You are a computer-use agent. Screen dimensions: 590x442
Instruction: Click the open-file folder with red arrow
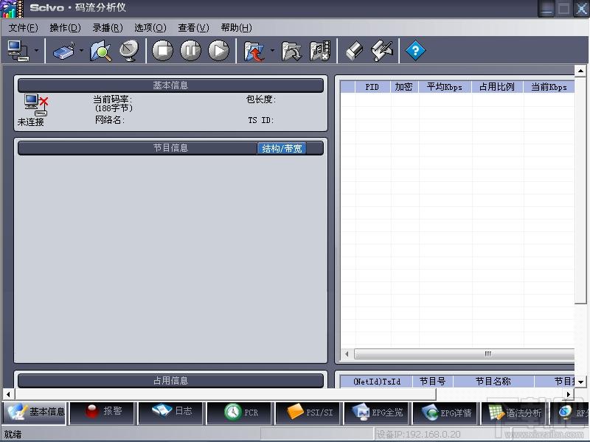pos(254,50)
